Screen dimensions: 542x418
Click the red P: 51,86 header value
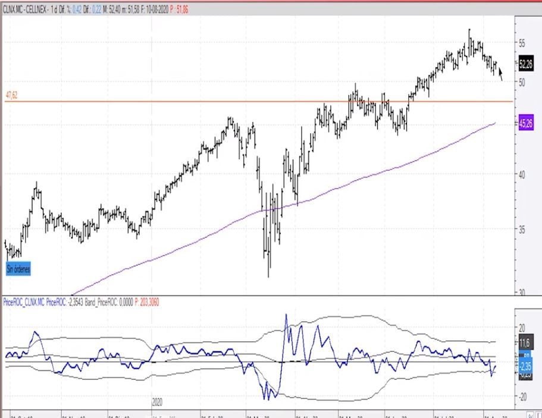pos(179,10)
